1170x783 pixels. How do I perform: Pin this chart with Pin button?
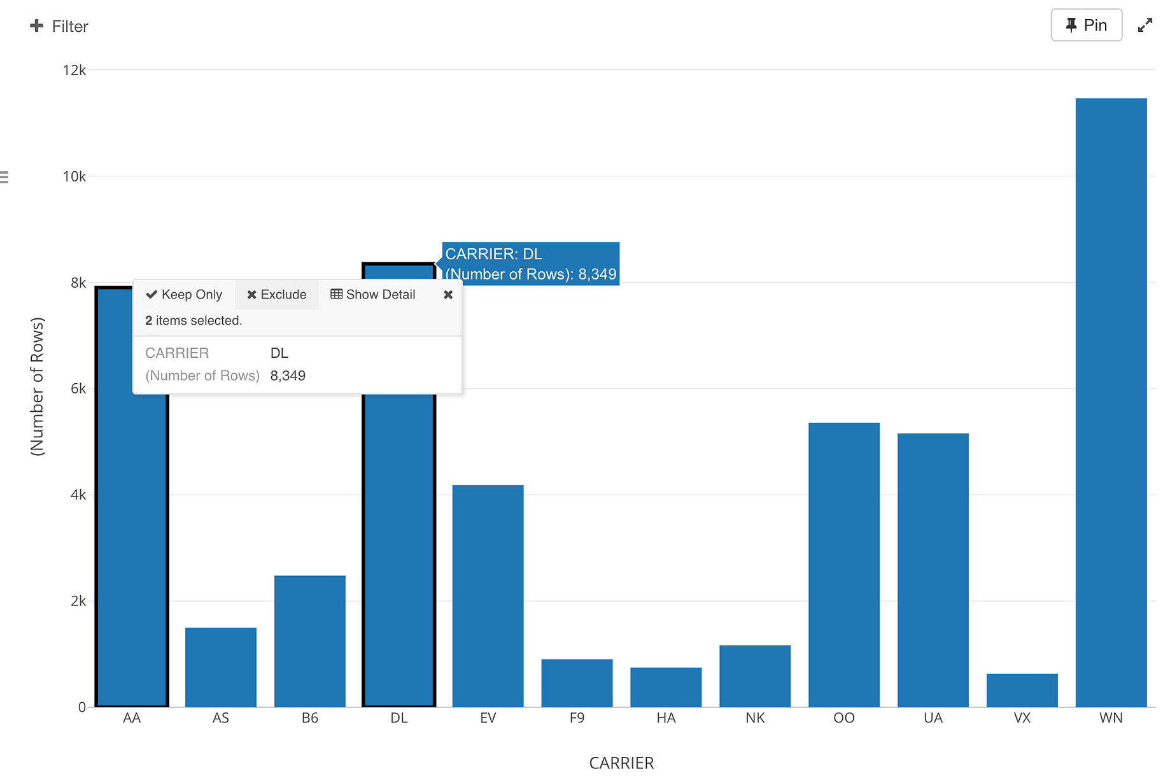pos(1086,25)
